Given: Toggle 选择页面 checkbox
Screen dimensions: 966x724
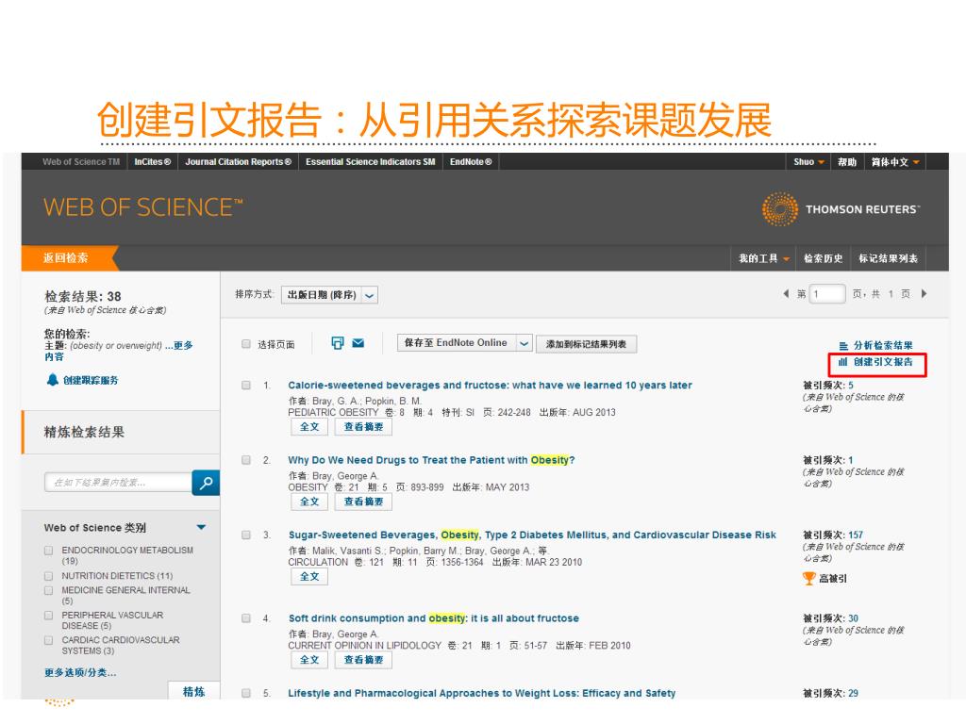Looking at the screenshot, I should 246,343.
